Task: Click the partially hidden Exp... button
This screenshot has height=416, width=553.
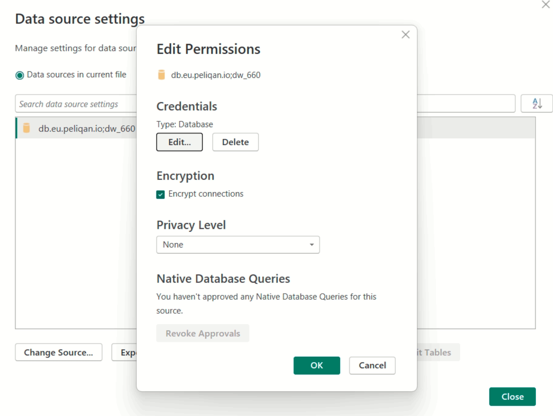Action: tap(124, 352)
